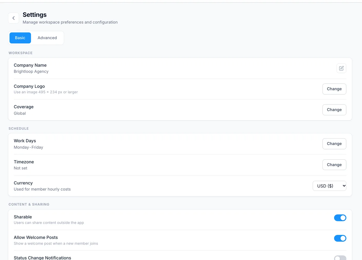
Task: Open the Advanced tab
Action: 47,38
